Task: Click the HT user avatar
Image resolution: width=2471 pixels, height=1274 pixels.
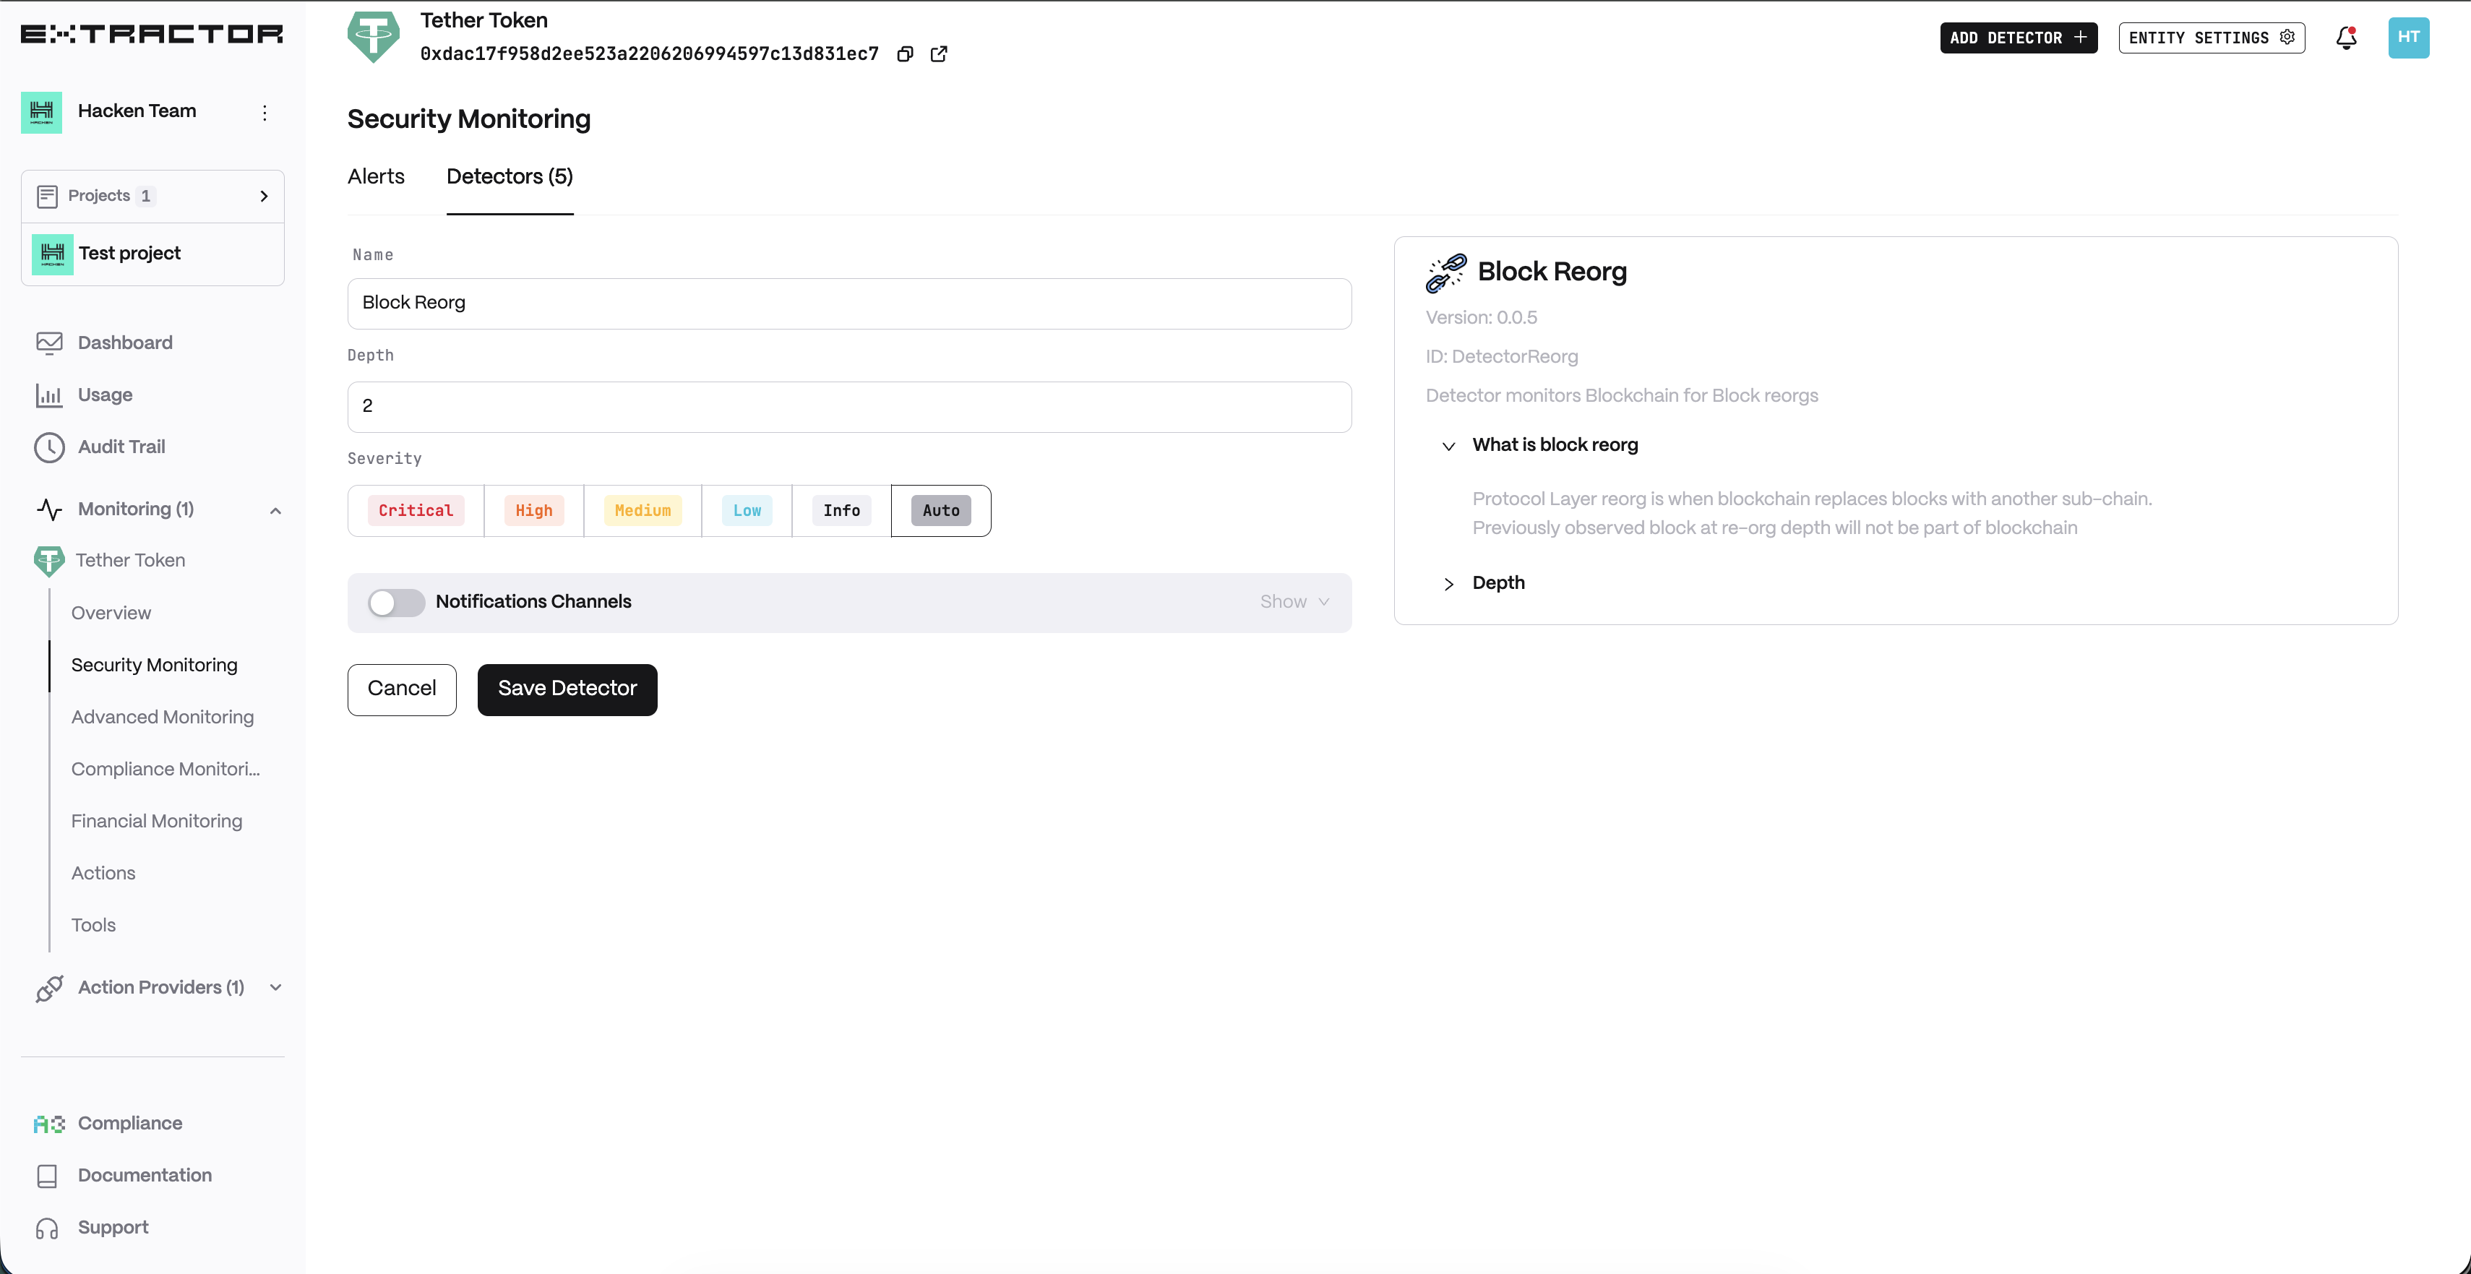Action: [2407, 38]
